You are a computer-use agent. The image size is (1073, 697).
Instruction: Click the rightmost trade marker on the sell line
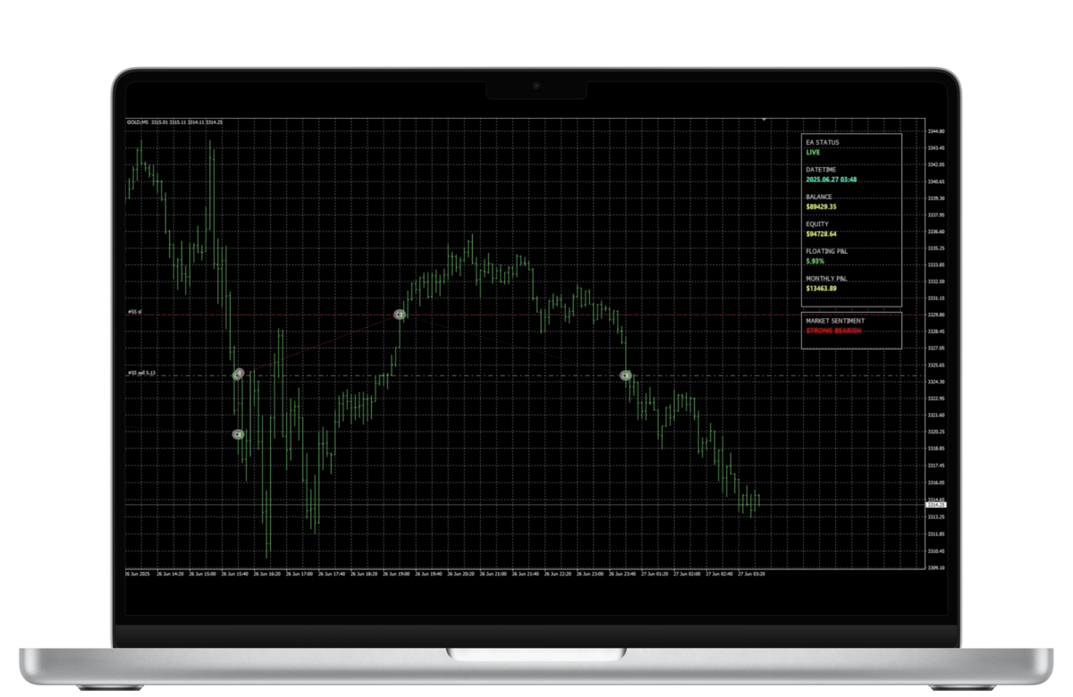[x=626, y=375]
